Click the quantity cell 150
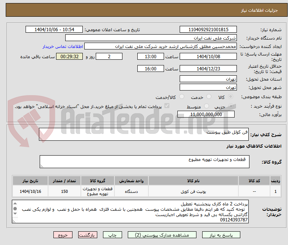 [x=64, y=191]
